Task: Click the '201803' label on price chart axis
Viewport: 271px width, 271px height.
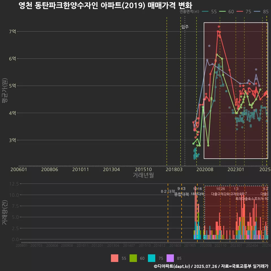Action: [174, 169]
